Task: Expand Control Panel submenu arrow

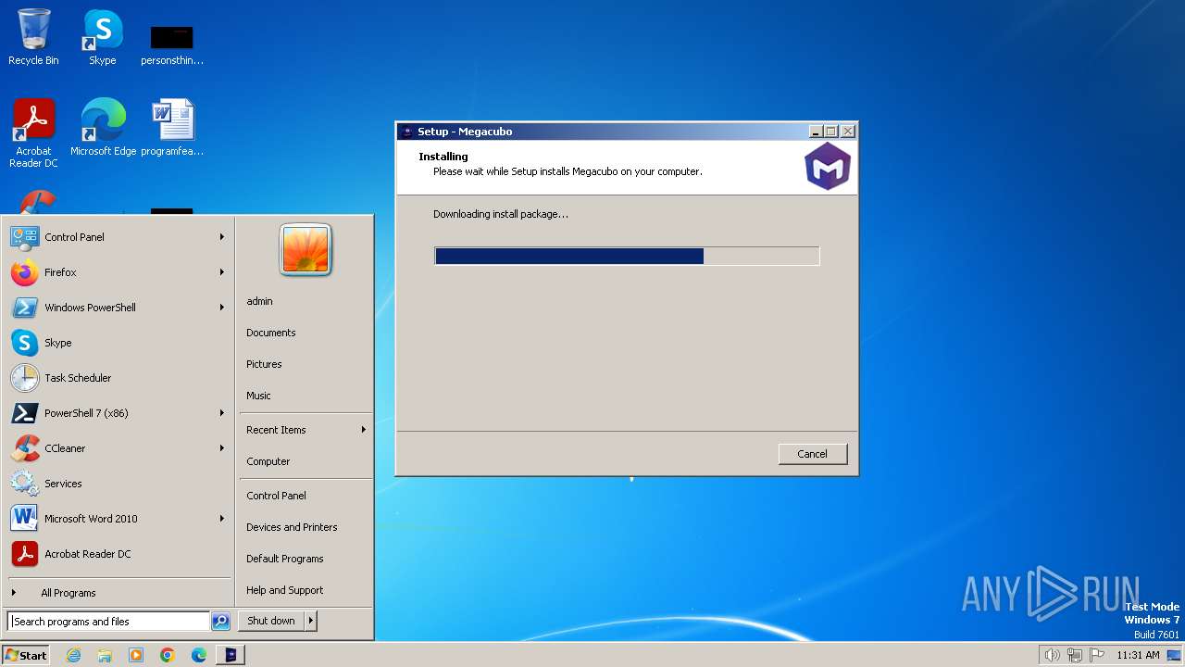Action: point(222,237)
